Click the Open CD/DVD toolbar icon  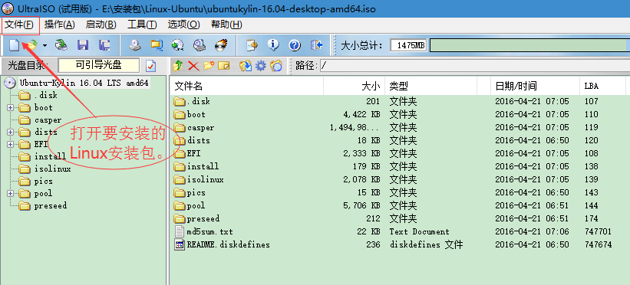tap(61, 45)
